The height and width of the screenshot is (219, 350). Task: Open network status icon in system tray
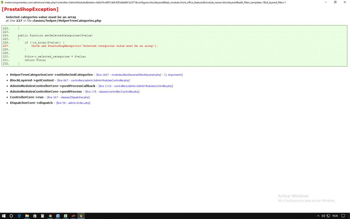pyautogui.click(x=328, y=216)
